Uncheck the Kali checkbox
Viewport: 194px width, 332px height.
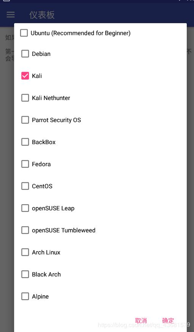[x=25, y=76]
